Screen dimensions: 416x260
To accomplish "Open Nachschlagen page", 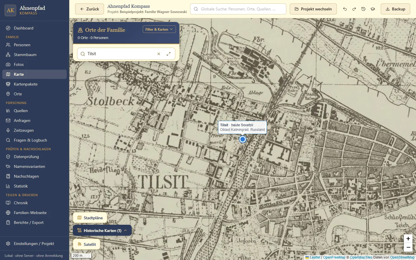I will (34, 176).
